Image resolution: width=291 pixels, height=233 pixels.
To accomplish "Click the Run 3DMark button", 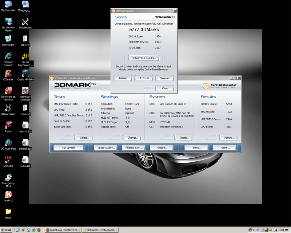I will [x=68, y=148].
